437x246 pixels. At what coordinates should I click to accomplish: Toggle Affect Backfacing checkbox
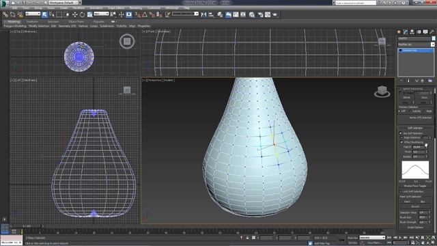(401, 142)
